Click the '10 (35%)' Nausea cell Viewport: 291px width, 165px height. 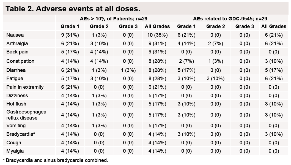pos(157,35)
